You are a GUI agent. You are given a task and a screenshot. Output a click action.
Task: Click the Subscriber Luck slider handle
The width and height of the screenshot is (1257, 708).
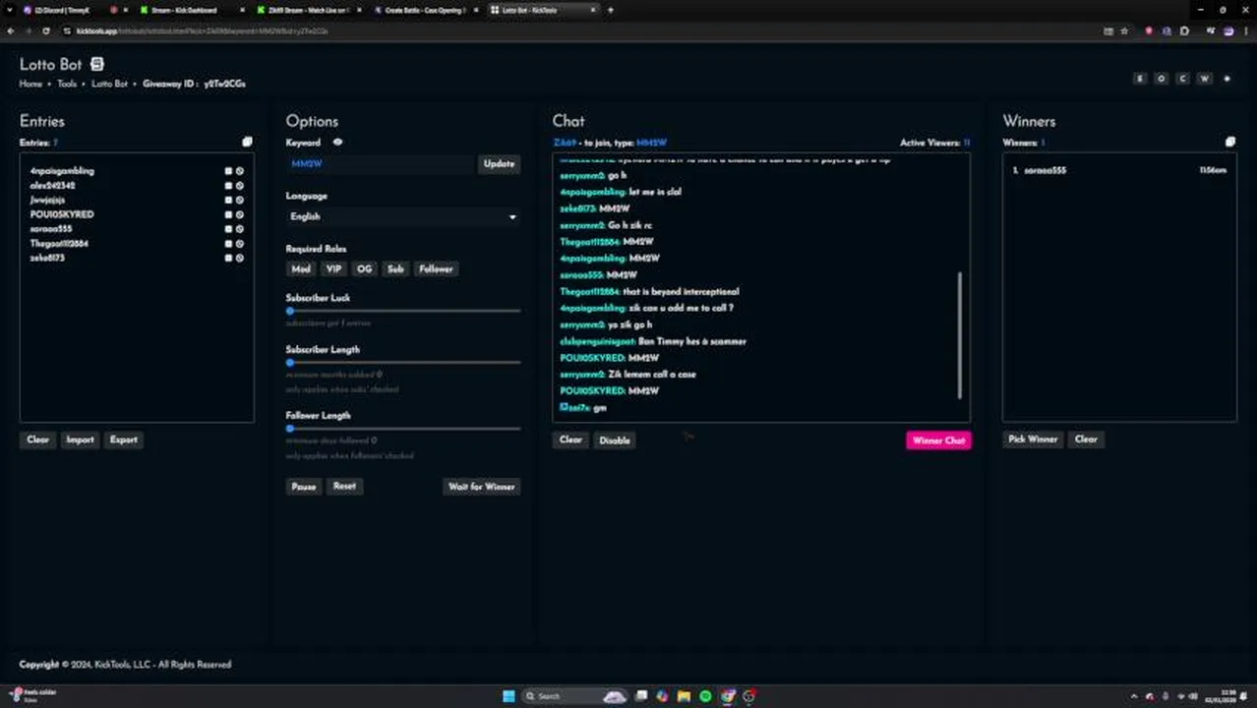pos(290,311)
